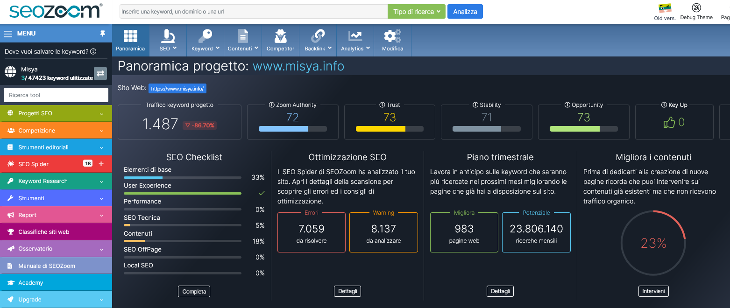Click the https://www.misya.info/ site link
The image size is (730, 308).
tap(177, 88)
